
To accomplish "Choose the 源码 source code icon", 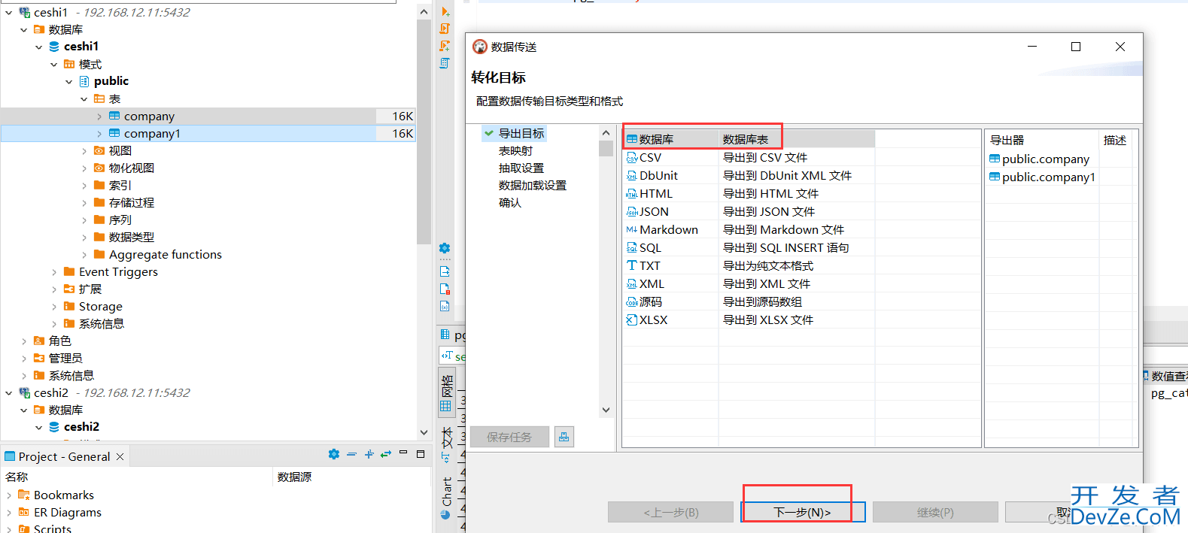I will tap(632, 302).
